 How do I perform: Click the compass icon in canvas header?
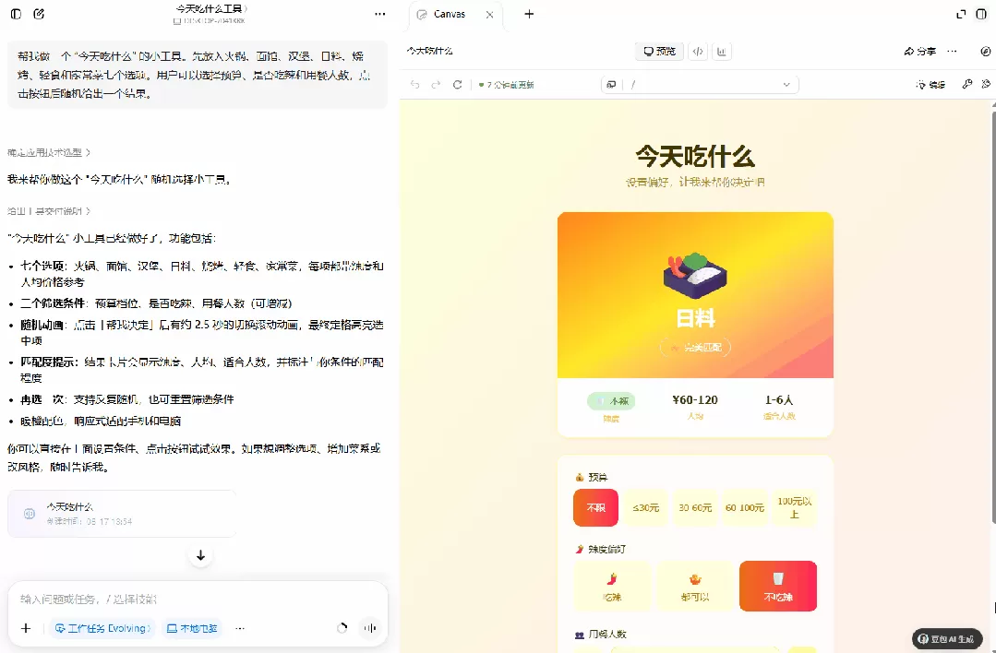[x=986, y=52]
